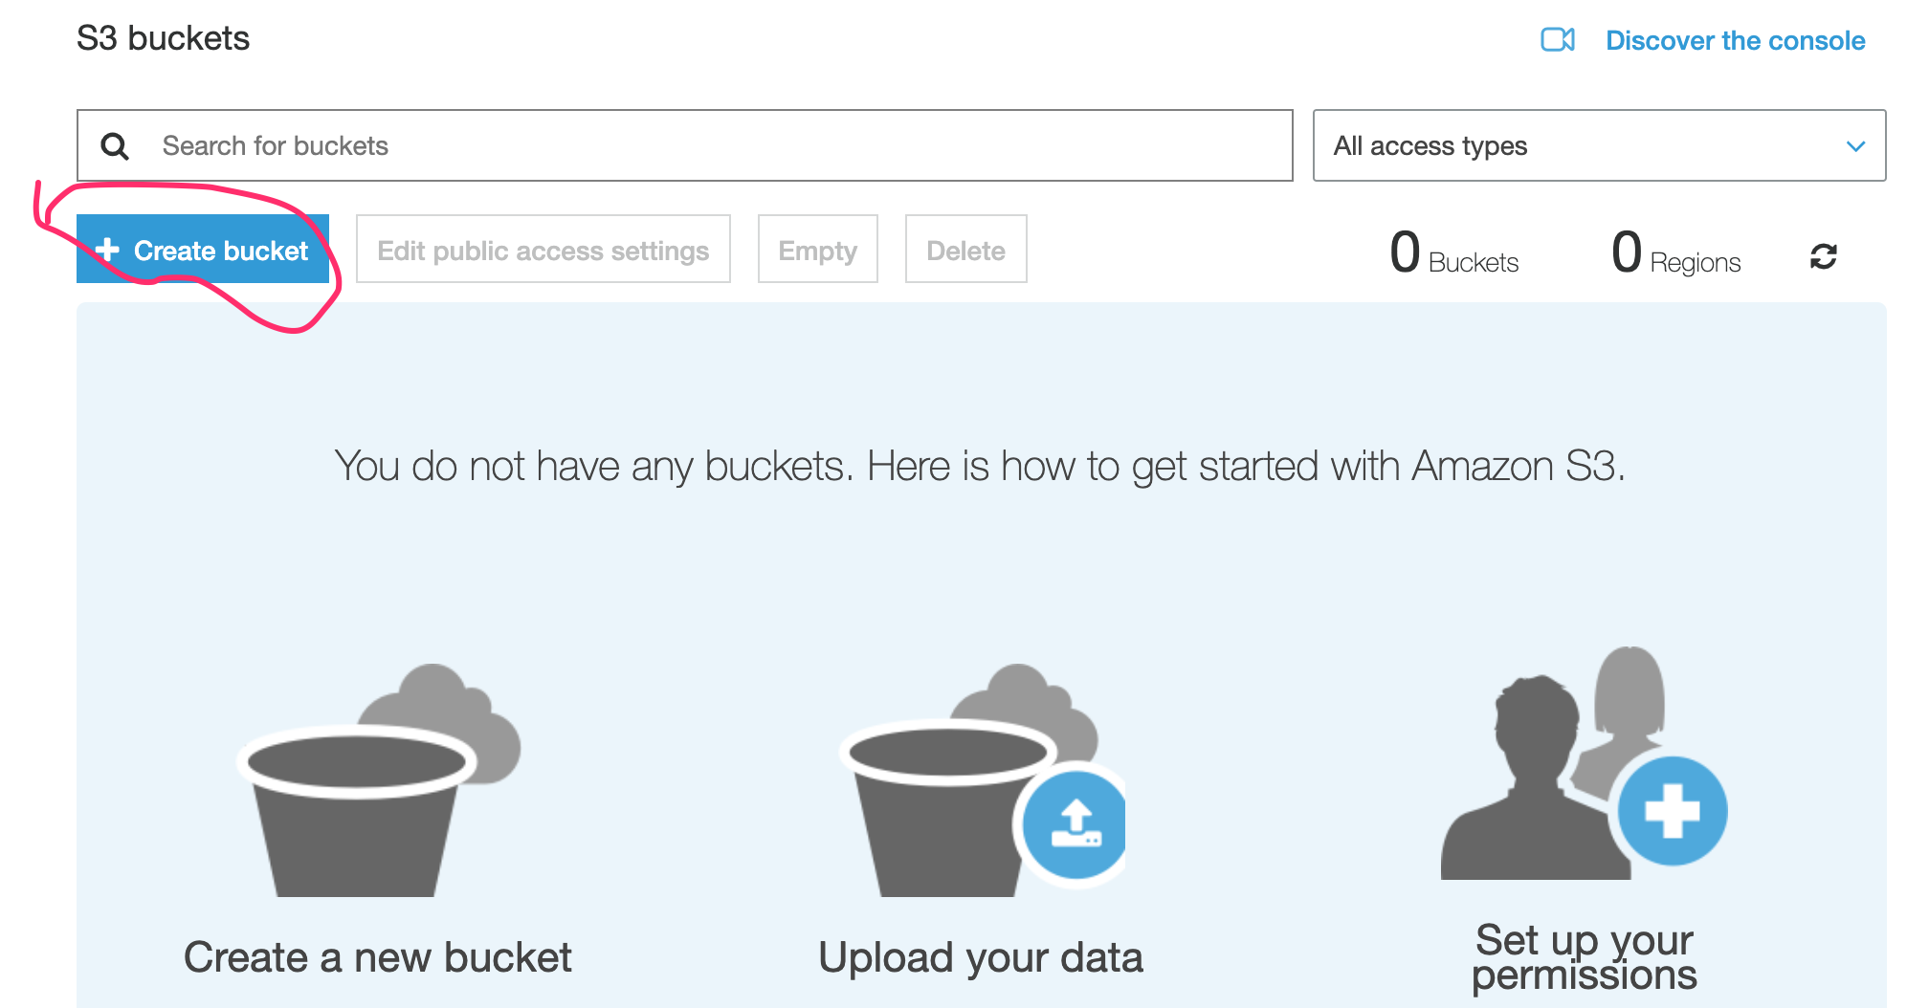Screen dimensions: 1929x1008
Task: Click the Create a new bucket heading
Action: [x=378, y=957]
